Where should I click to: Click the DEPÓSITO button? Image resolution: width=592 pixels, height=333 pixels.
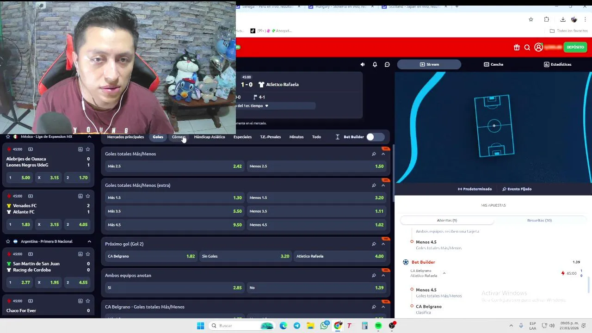tap(575, 47)
